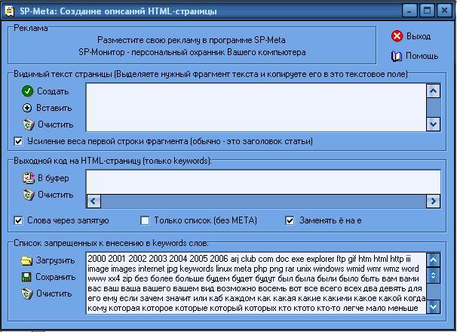Screen dimensions: 457x332
Task: Toggle Заменять ё на е checkbox
Action: point(290,220)
